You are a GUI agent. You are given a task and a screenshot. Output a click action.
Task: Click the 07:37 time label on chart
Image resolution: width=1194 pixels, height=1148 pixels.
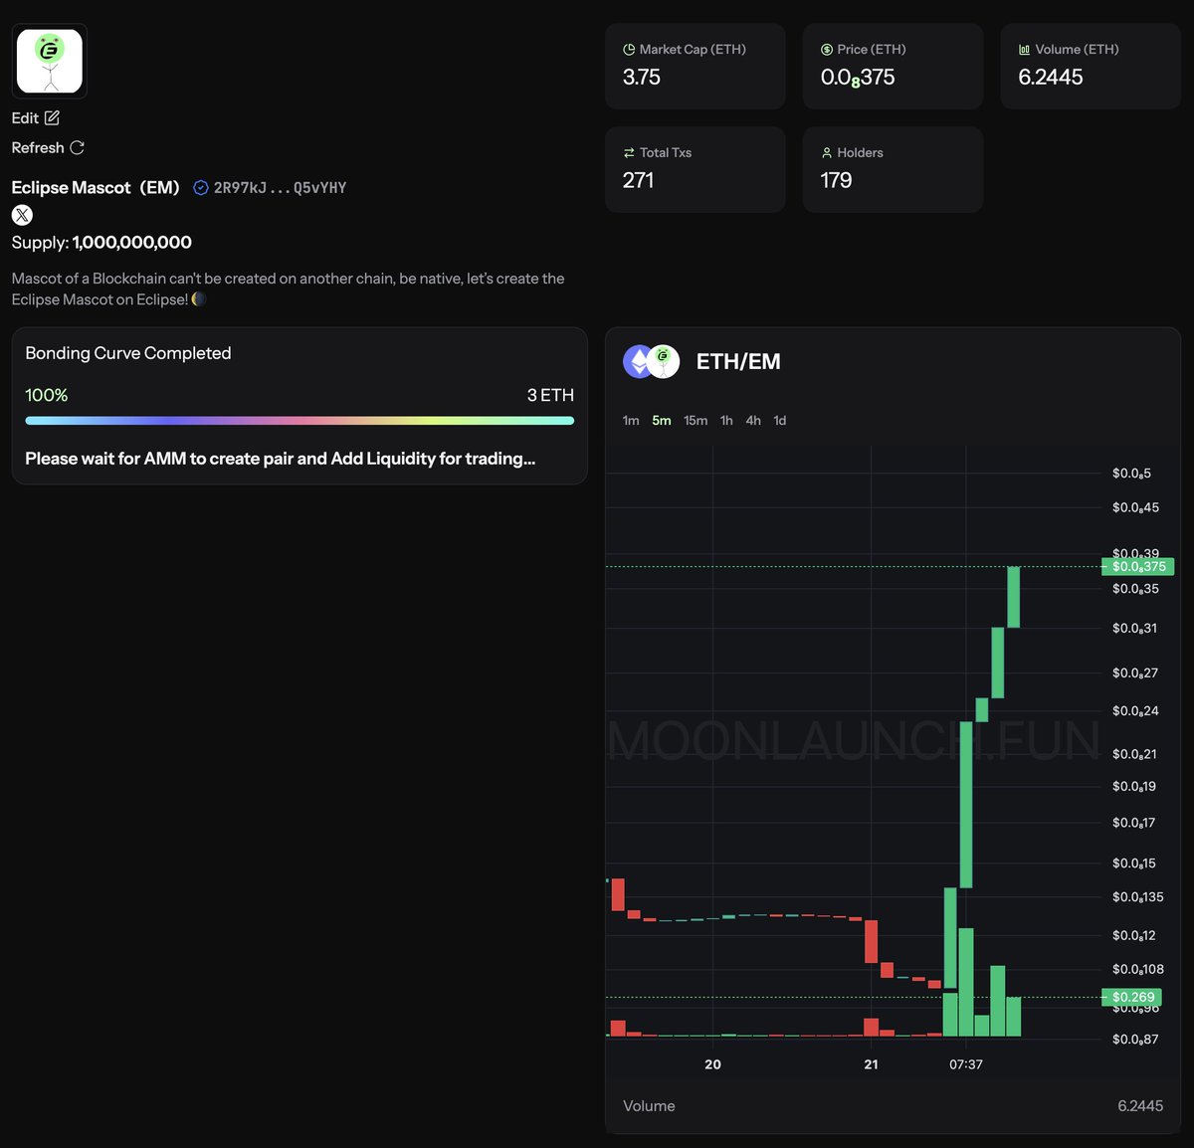coord(966,1064)
